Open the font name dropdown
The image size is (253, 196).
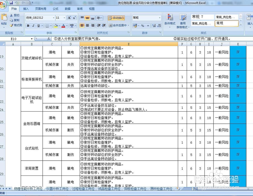click(54, 18)
